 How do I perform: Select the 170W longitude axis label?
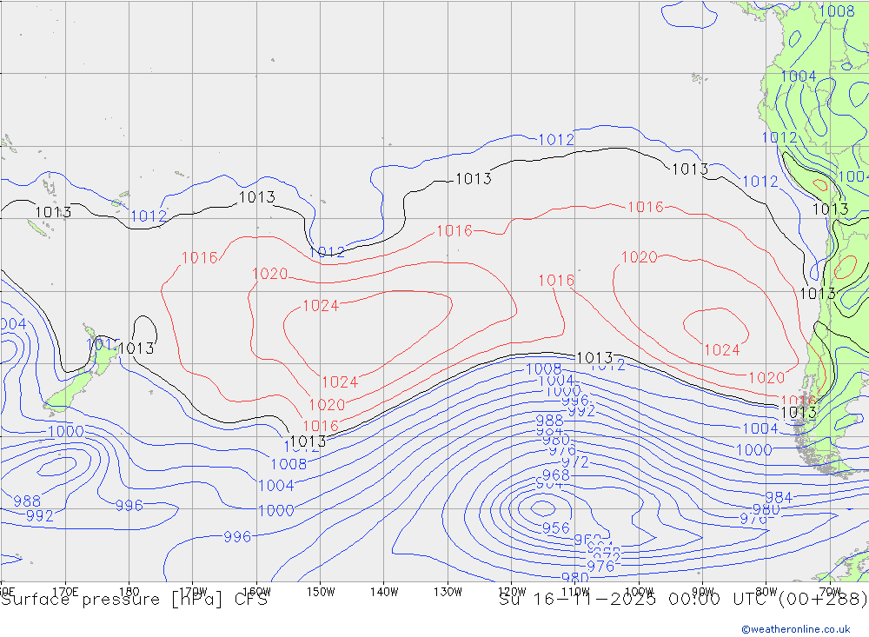point(193,592)
